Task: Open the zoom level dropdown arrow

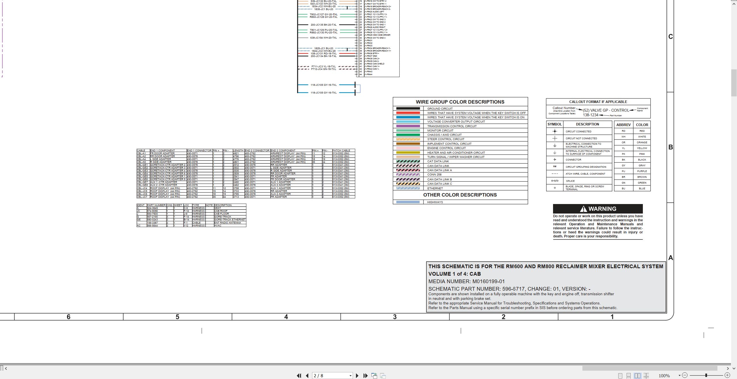Action: [x=679, y=375]
